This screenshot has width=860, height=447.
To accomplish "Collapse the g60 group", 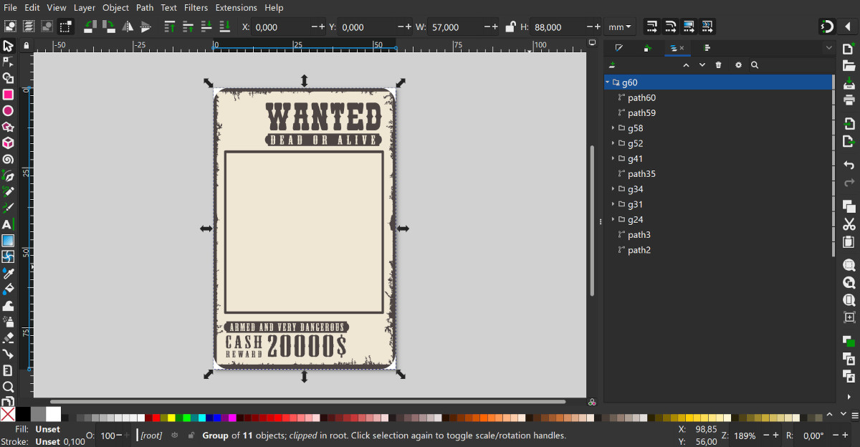I will coord(608,82).
